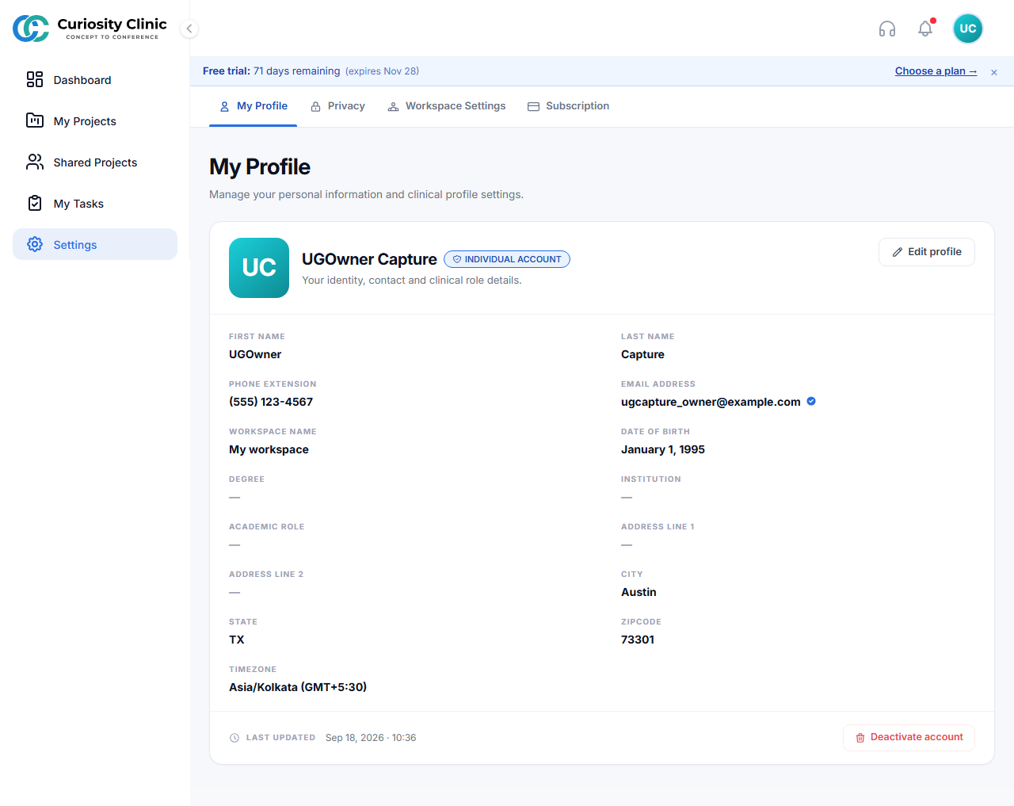Open the UC user avatar menu

[x=968, y=29]
